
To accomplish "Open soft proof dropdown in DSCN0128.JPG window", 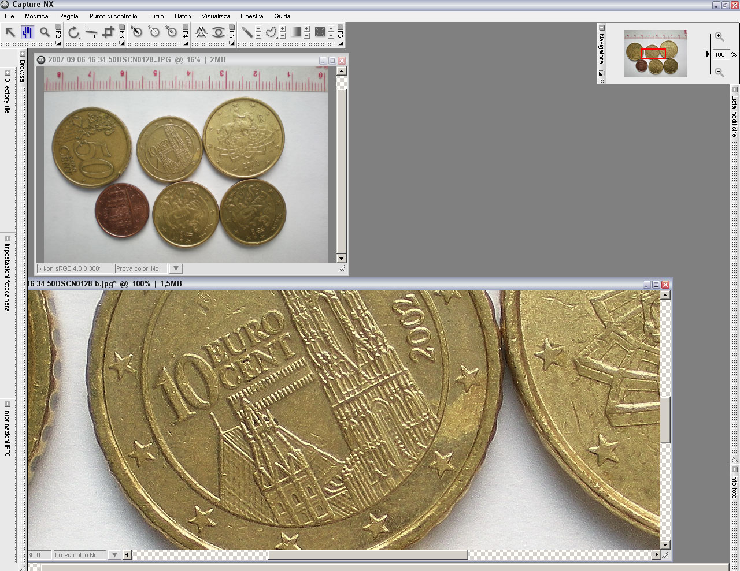I will point(176,268).
